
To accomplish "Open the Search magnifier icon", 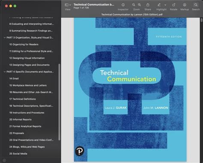I will (x=196, y=5).
